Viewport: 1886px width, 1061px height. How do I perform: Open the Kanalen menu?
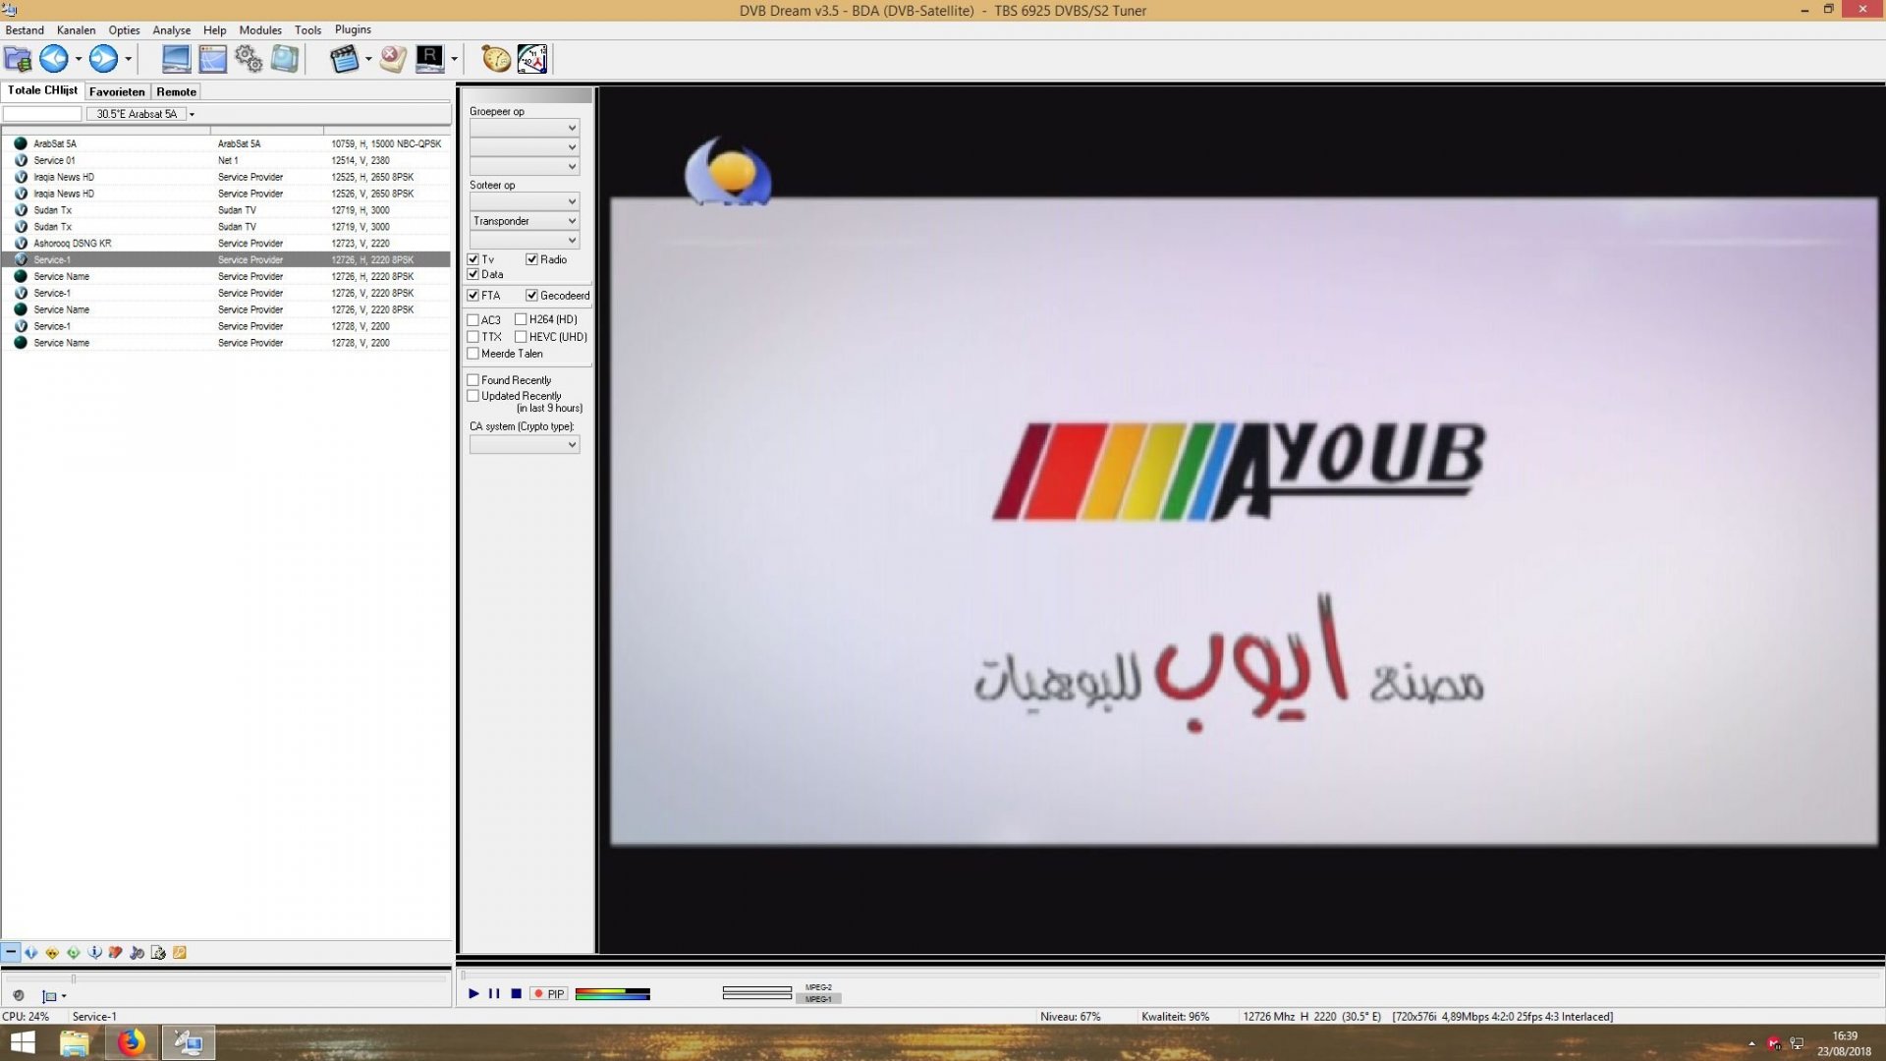tap(76, 29)
